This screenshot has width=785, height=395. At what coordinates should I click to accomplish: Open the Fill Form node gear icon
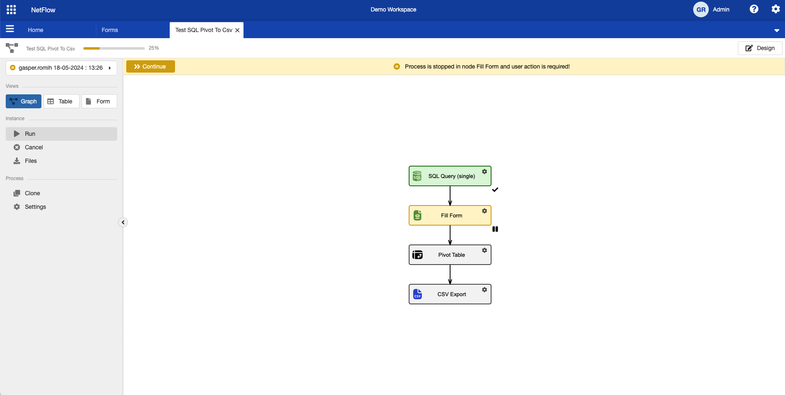pyautogui.click(x=484, y=211)
